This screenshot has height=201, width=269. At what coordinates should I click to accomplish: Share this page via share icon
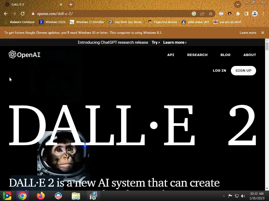(x=202, y=14)
